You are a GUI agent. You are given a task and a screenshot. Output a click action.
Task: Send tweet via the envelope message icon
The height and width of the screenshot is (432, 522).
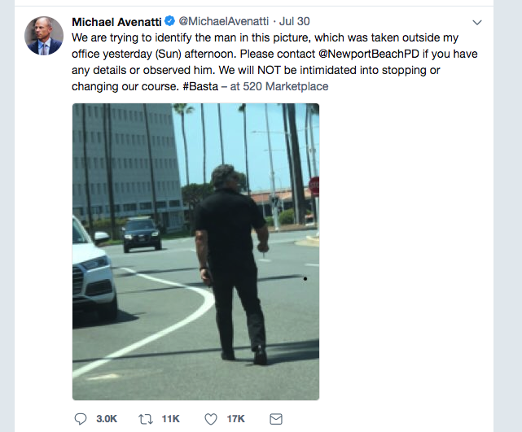pyautogui.click(x=276, y=419)
